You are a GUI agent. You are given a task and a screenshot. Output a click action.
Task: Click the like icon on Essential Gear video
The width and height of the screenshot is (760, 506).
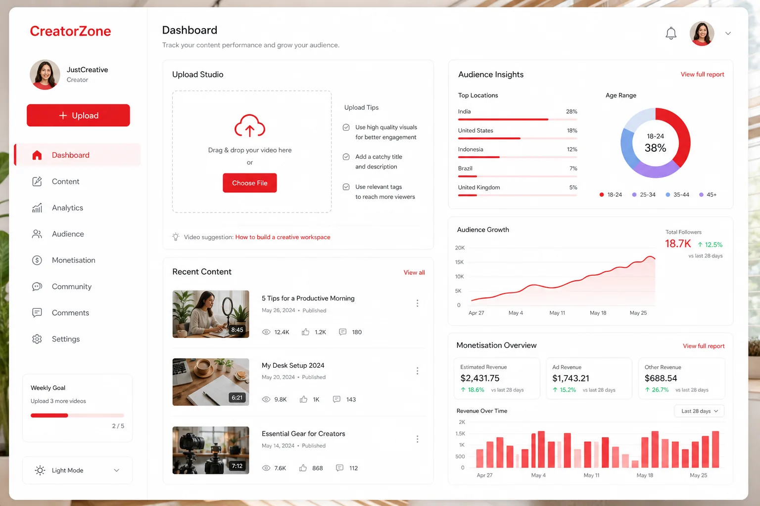[303, 468]
